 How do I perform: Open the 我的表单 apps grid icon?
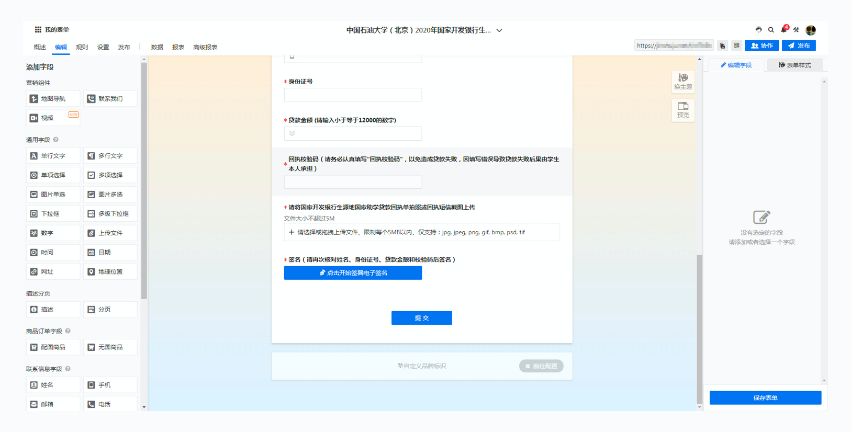pyautogui.click(x=38, y=30)
